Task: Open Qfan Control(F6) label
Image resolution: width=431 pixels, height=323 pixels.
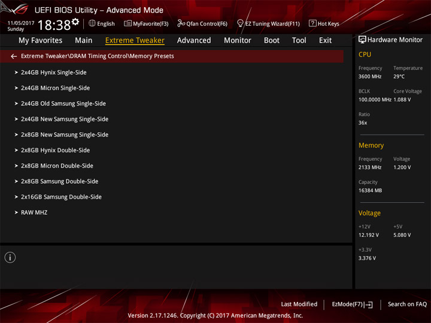Action: pyautogui.click(x=207, y=24)
